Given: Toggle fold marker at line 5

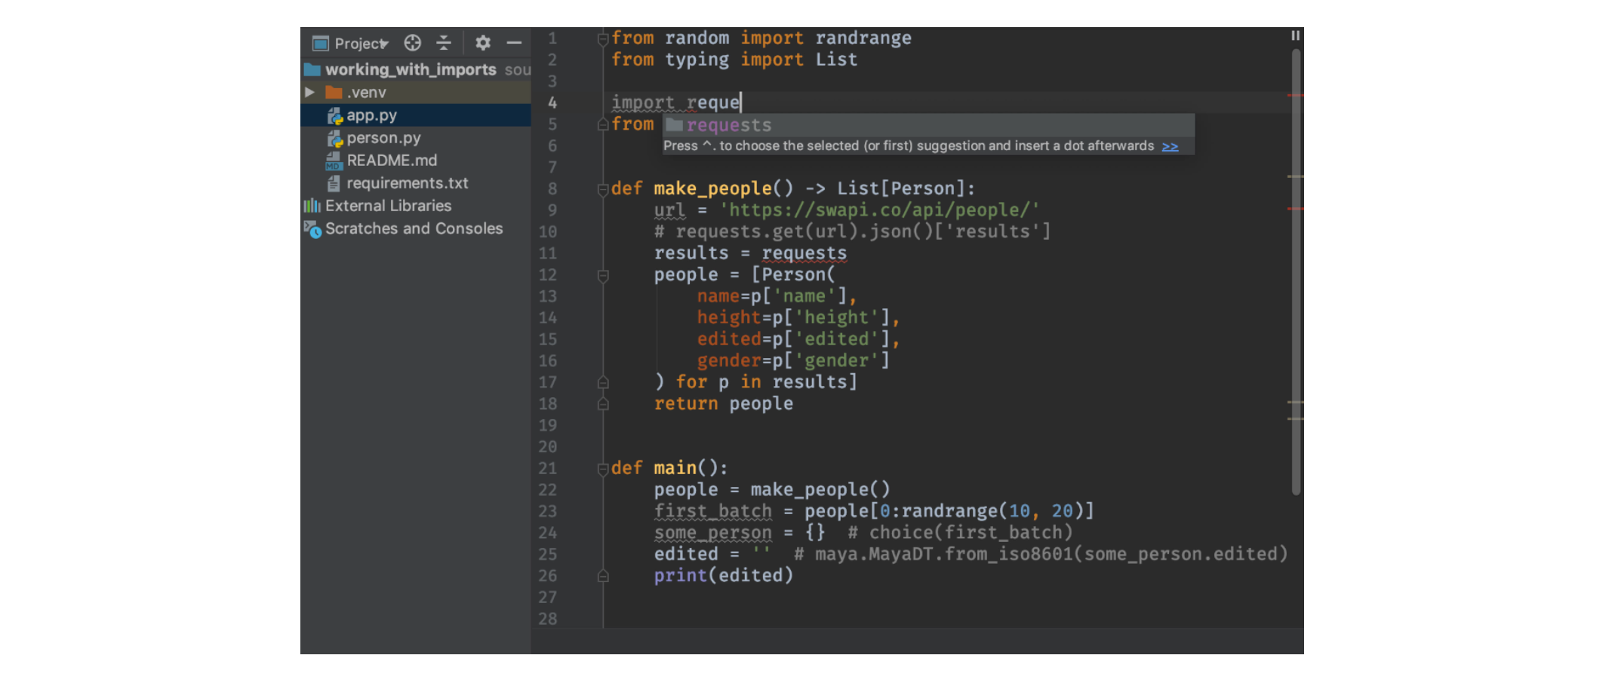Looking at the screenshot, I should click(x=603, y=124).
